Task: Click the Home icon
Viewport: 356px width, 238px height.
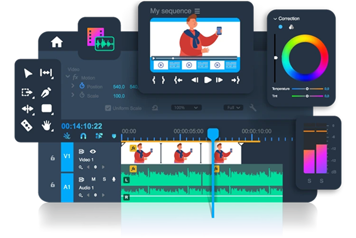Action: pyautogui.click(x=57, y=43)
